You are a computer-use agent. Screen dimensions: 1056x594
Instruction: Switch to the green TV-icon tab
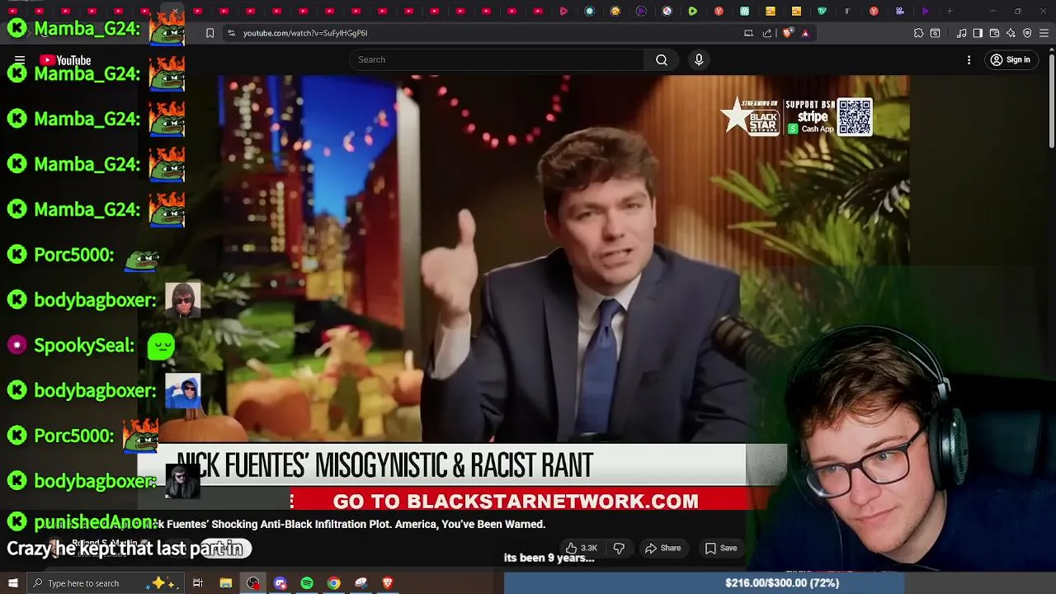pos(823,12)
